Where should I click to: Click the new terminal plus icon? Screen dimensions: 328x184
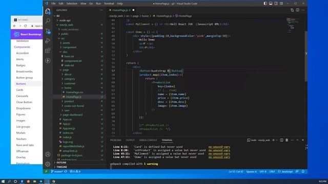(273, 140)
